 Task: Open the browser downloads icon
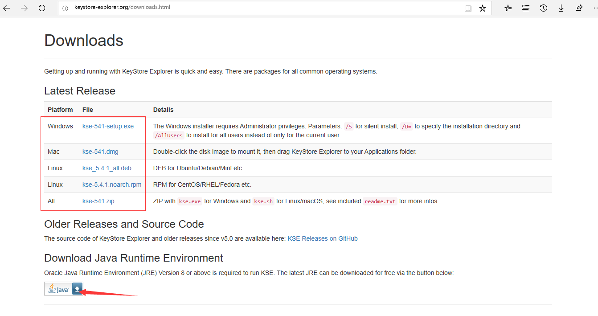[561, 8]
